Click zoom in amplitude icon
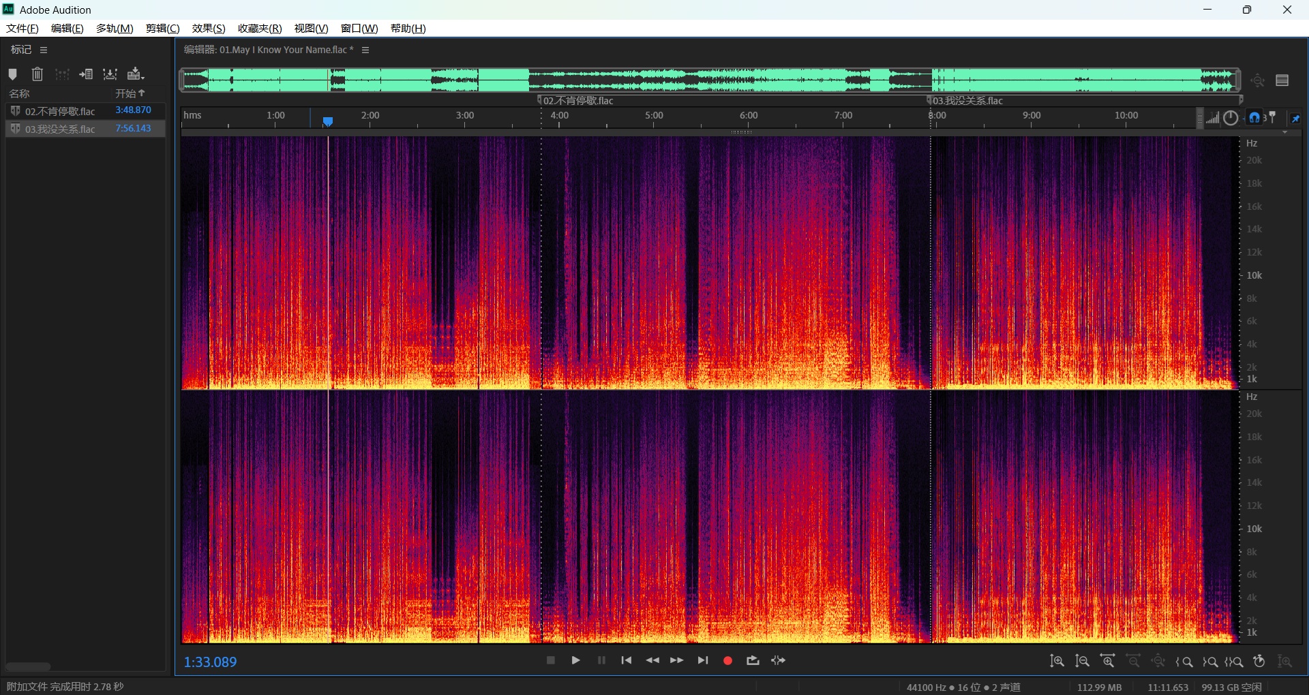 (x=1057, y=661)
